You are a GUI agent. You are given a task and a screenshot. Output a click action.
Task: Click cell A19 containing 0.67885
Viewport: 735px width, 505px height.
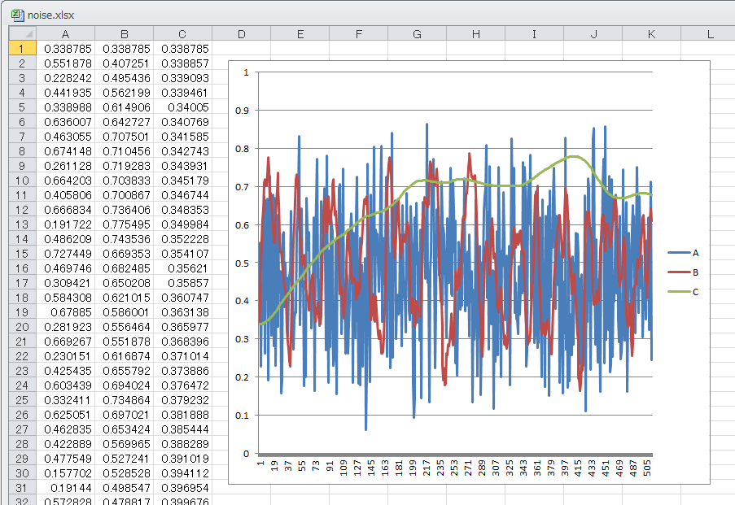pyautogui.click(x=65, y=312)
